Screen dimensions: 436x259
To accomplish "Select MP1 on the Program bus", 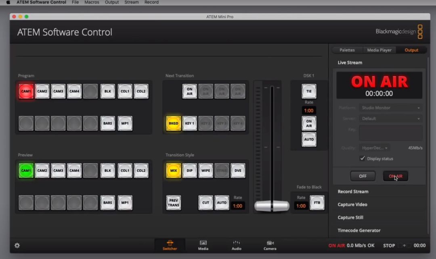I will tap(125, 123).
